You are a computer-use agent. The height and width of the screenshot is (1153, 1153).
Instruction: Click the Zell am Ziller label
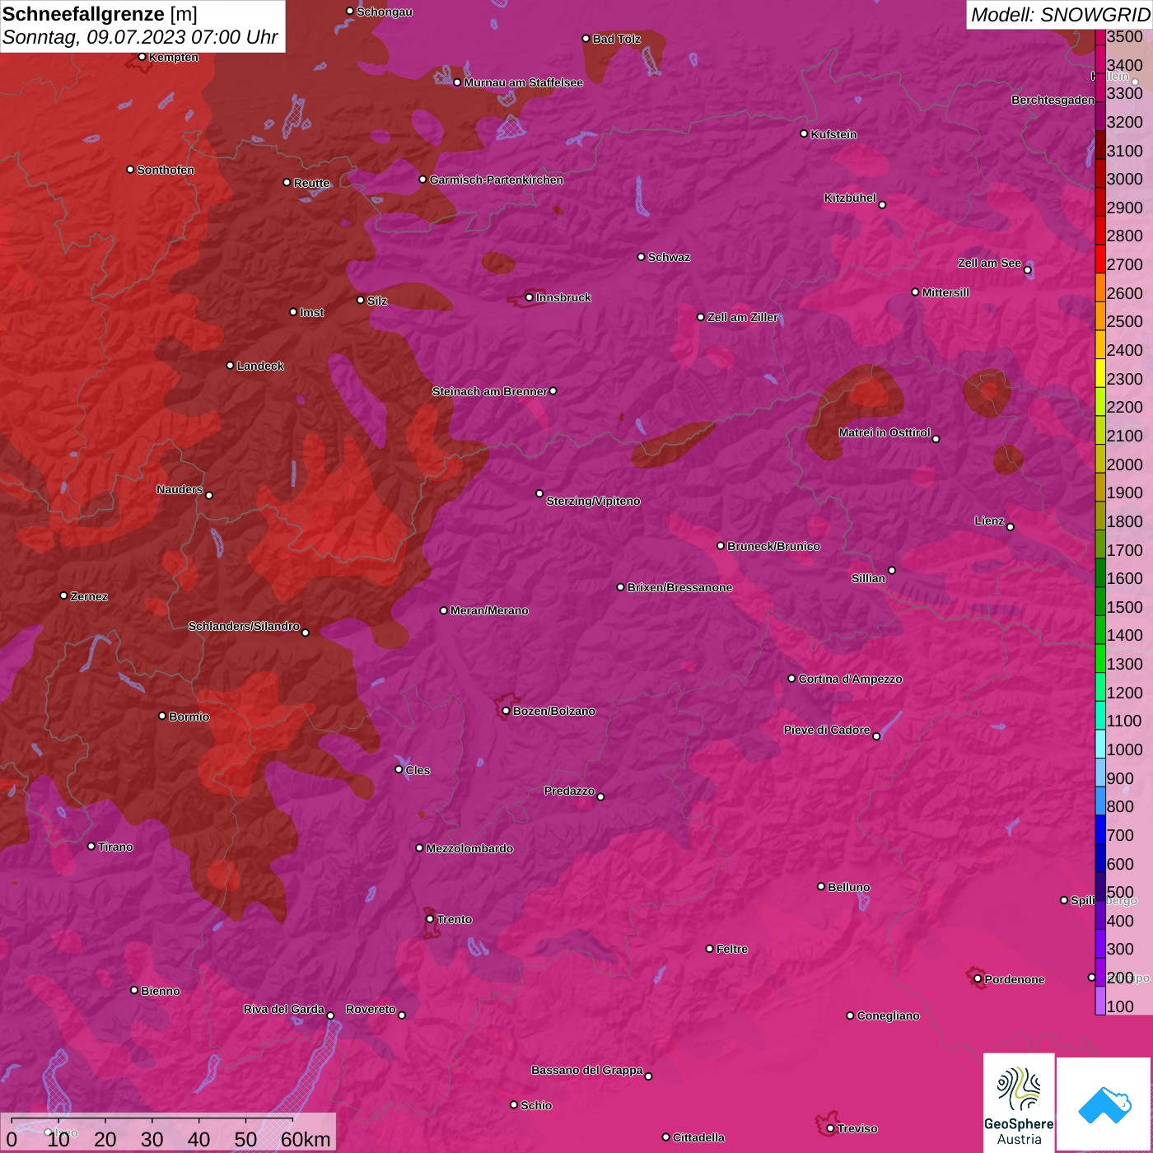pyautogui.click(x=743, y=317)
